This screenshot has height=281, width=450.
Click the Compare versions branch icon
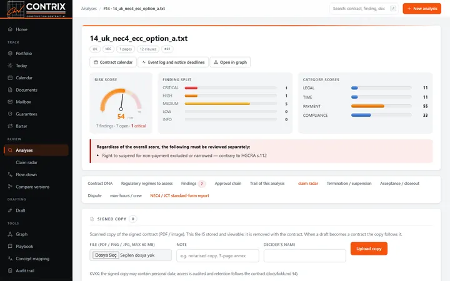pos(10,187)
